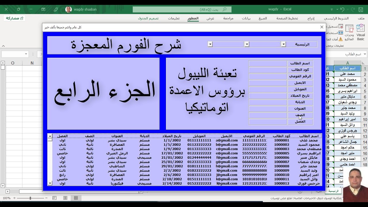
Task: Click the الرئيسية sheet tab
Action: click(333, 191)
